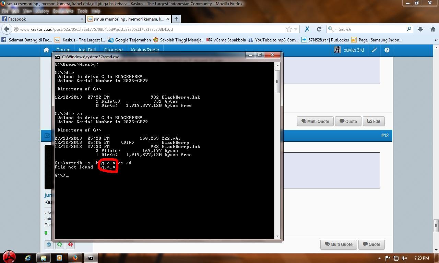Switch to Firefox via taskbar icon
The width and height of the screenshot is (439, 263).
[x=75, y=258]
